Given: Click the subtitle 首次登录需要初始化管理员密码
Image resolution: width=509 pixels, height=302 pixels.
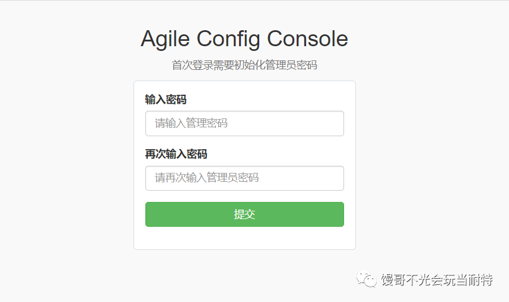Looking at the screenshot, I should [x=244, y=65].
